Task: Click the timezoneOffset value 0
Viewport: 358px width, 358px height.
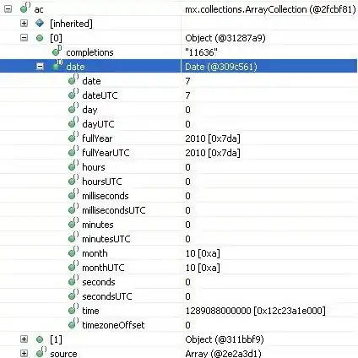Action: coord(187,325)
